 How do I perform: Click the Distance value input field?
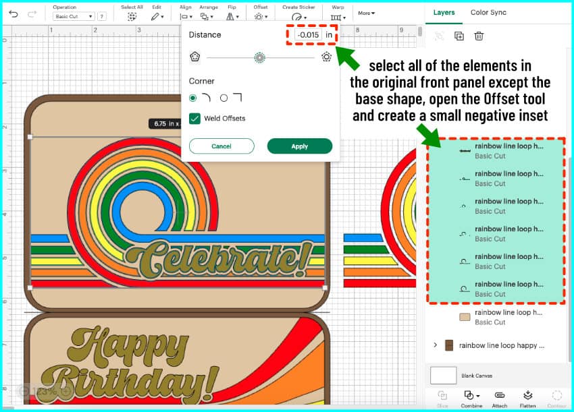coord(308,35)
